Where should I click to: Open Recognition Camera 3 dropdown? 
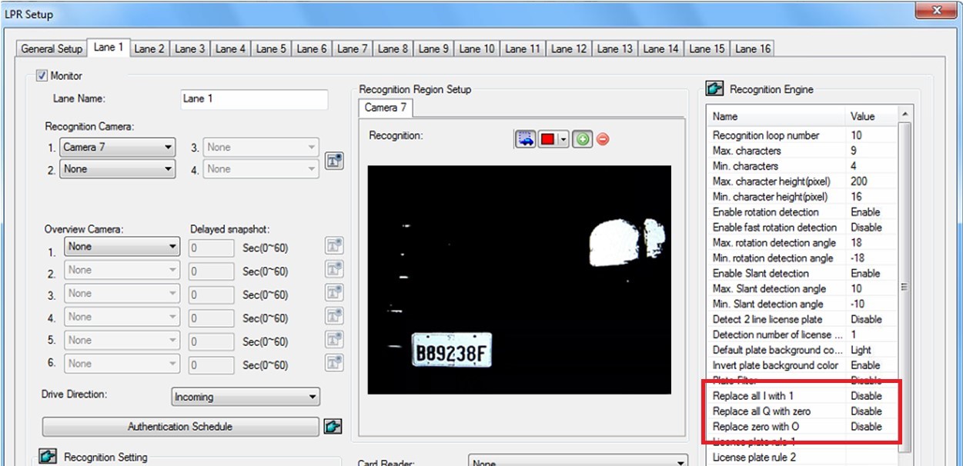tap(261, 147)
